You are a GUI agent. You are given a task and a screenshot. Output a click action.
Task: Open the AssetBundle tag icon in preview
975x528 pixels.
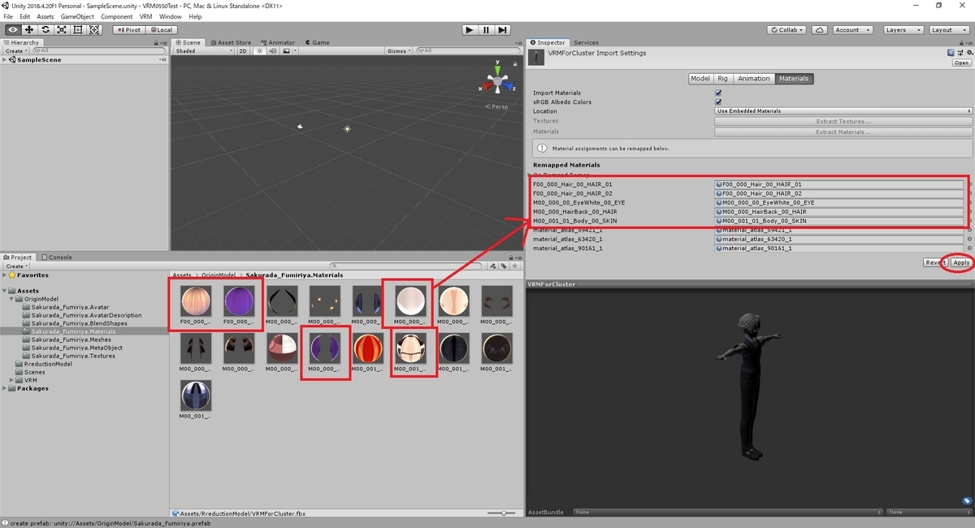click(x=967, y=501)
